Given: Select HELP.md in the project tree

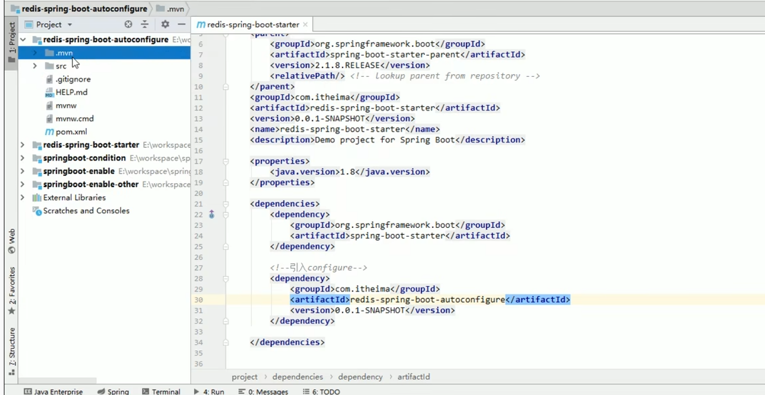Looking at the screenshot, I should click(x=71, y=92).
